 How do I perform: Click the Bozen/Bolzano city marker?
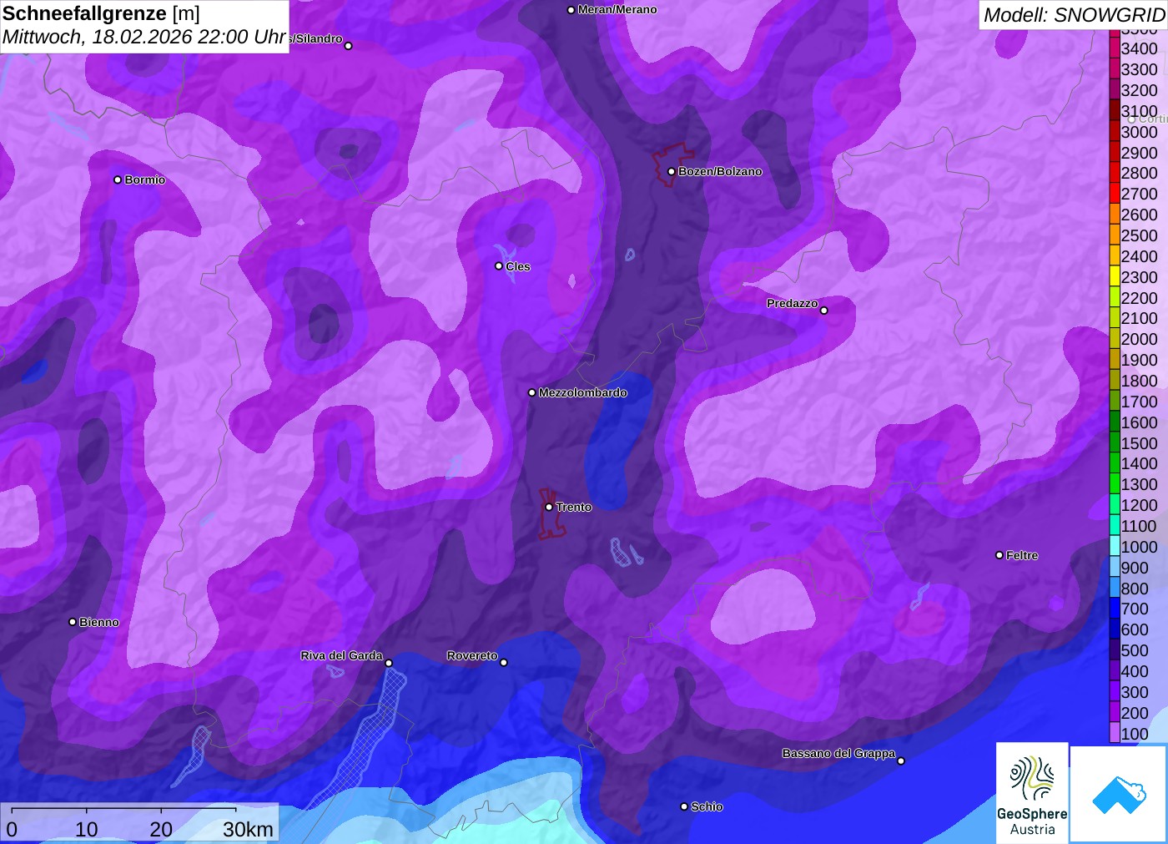click(671, 171)
